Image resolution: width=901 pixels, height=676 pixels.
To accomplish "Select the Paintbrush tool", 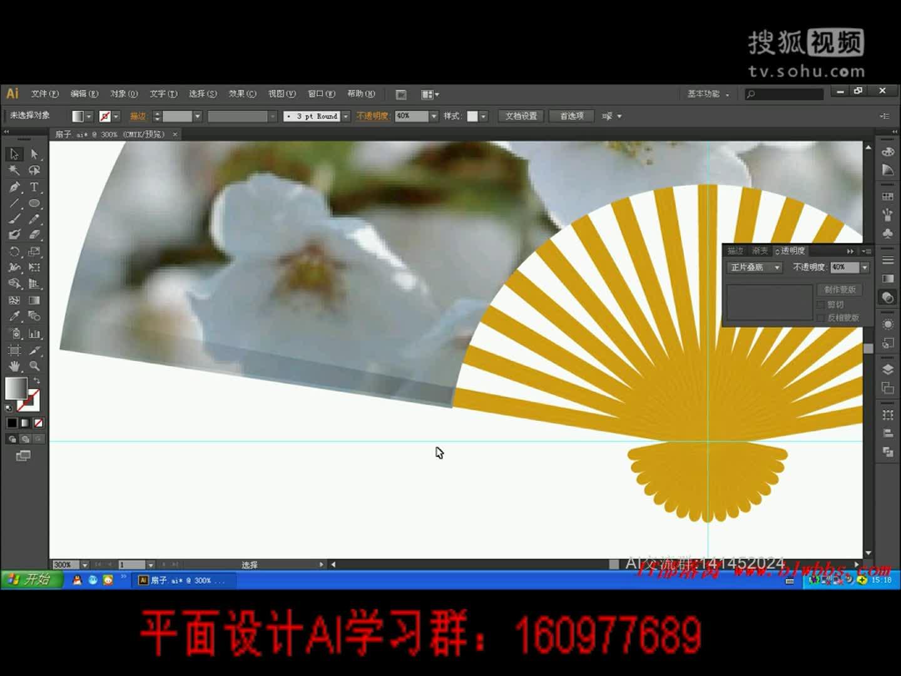I will coord(14,218).
